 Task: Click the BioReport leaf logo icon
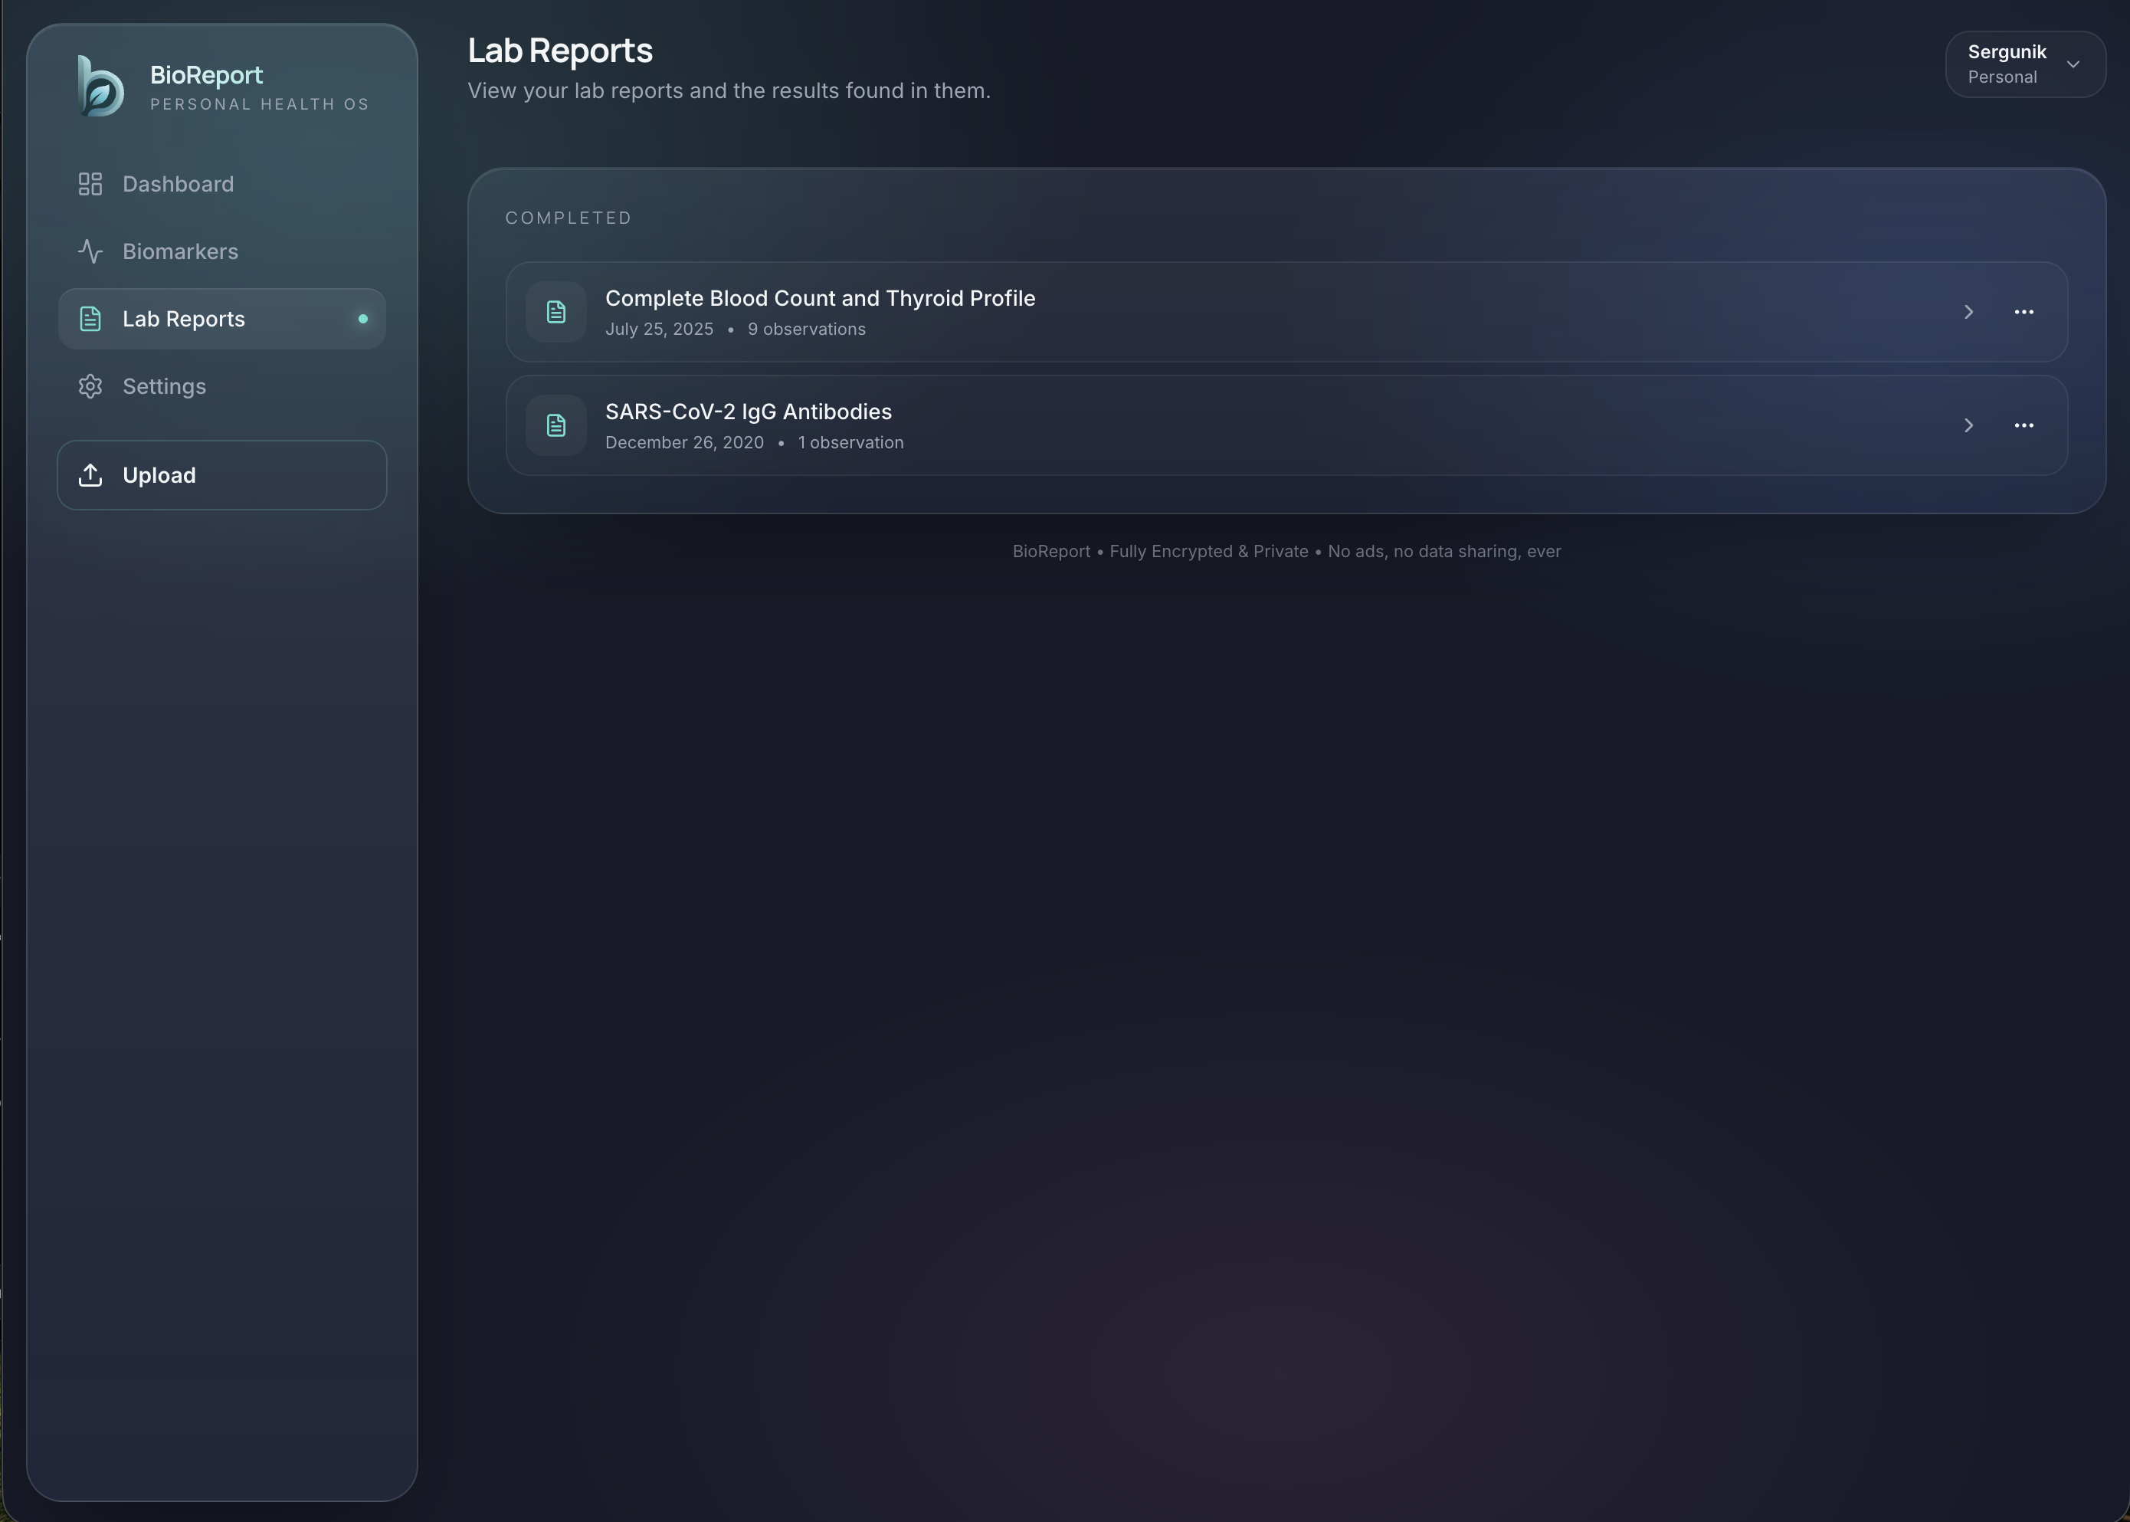(100, 85)
